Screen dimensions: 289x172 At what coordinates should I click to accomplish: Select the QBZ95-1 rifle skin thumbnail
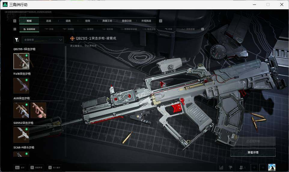[x=21, y=61]
